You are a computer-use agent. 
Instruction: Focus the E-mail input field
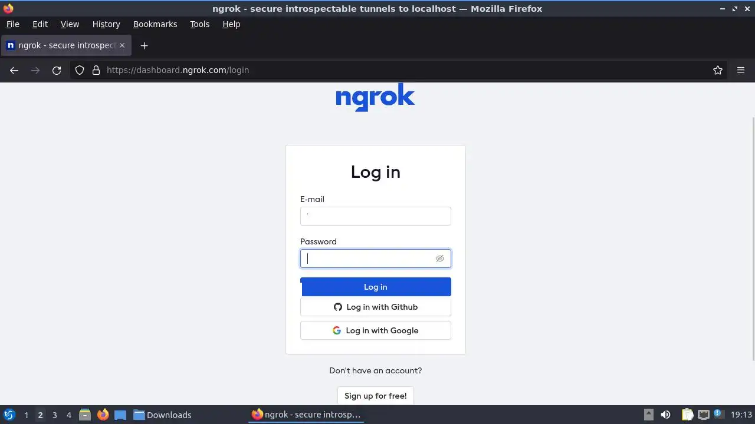[375, 216]
